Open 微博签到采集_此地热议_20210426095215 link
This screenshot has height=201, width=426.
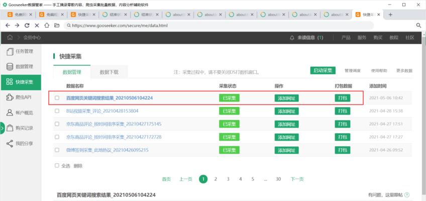pyautogui.click(x=108, y=150)
